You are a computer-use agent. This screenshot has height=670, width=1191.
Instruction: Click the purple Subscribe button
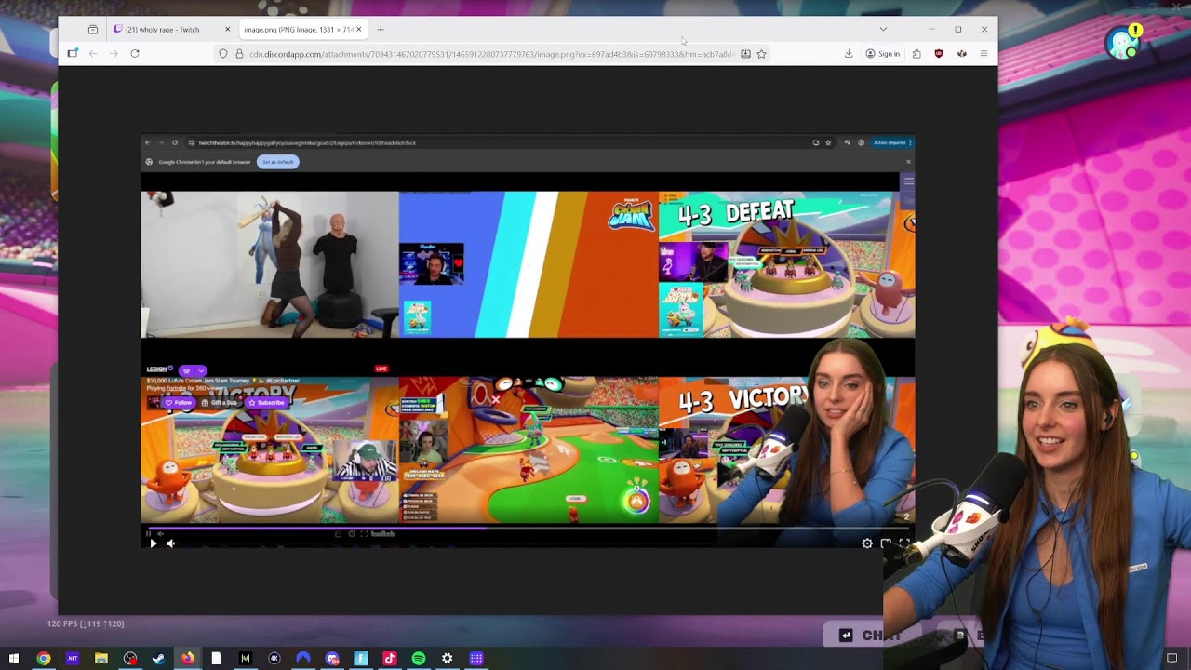coord(266,403)
